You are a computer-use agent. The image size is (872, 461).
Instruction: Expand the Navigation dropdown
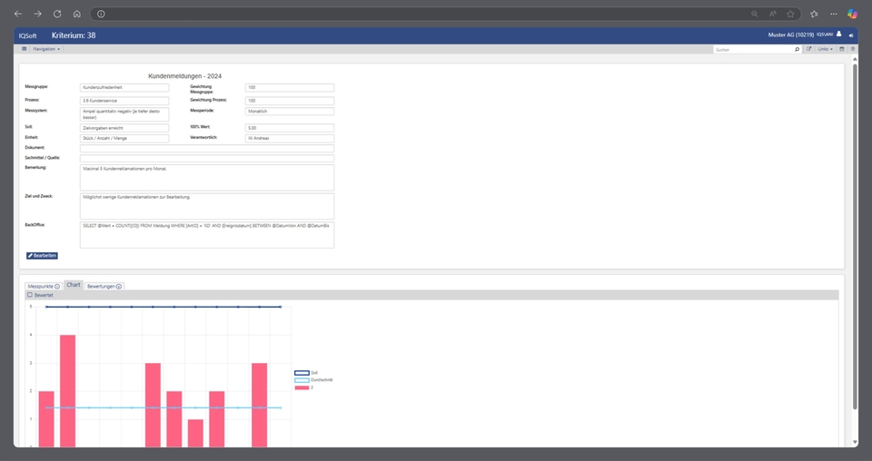coord(46,49)
